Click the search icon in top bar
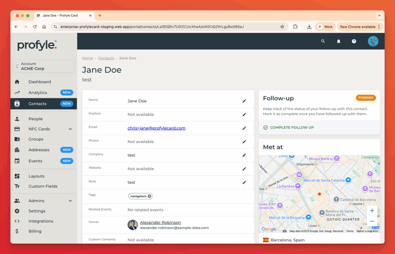 click(323, 41)
